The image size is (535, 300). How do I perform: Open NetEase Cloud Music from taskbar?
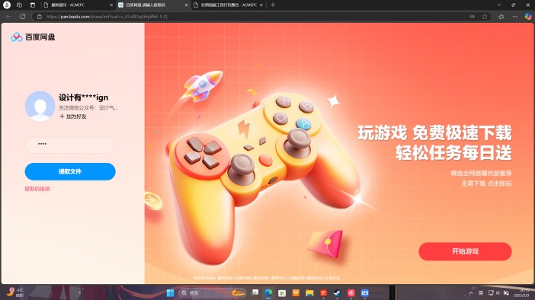[x=351, y=293]
